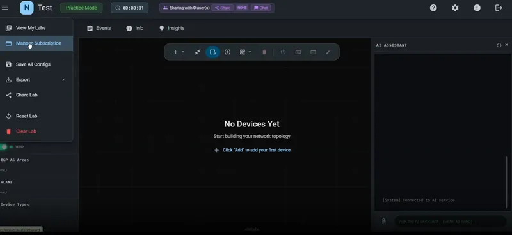Click the 00:00:31 session timer
The height and width of the screenshot is (235, 512).
pos(130,8)
